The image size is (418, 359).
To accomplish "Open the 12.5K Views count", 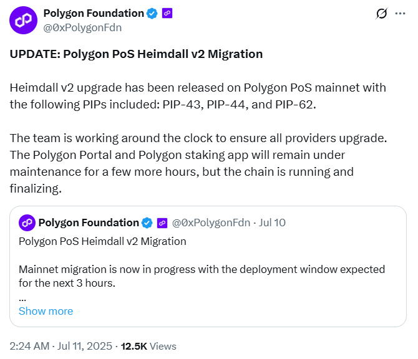I will click(148, 346).
